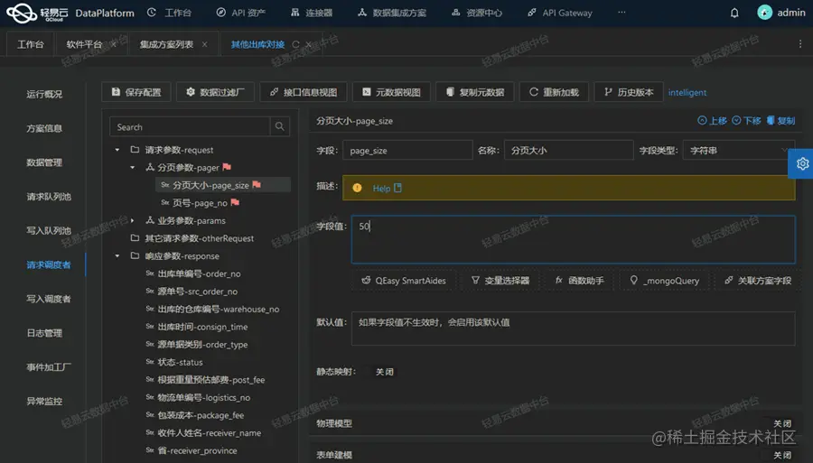Viewport: 813px width, 463px height.
Task: Open 数据过滤厂
Action: pyautogui.click(x=215, y=92)
